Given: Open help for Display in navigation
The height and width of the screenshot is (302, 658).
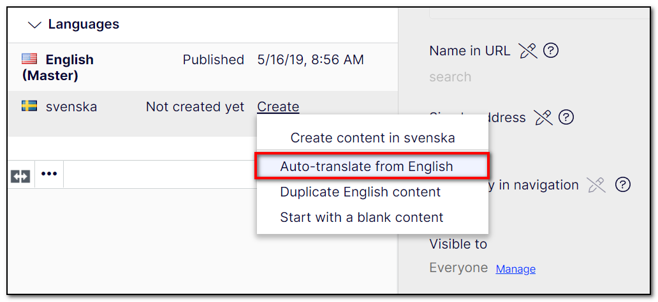Looking at the screenshot, I should (623, 184).
